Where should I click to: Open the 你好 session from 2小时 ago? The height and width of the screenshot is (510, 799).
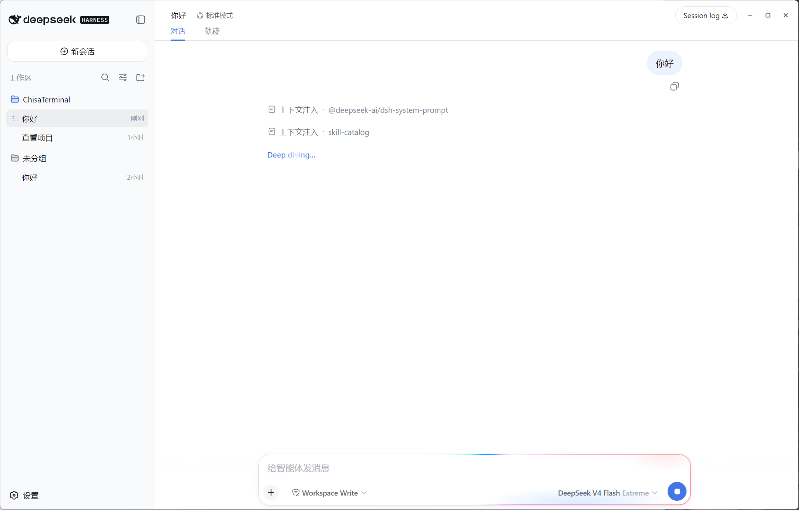point(77,178)
